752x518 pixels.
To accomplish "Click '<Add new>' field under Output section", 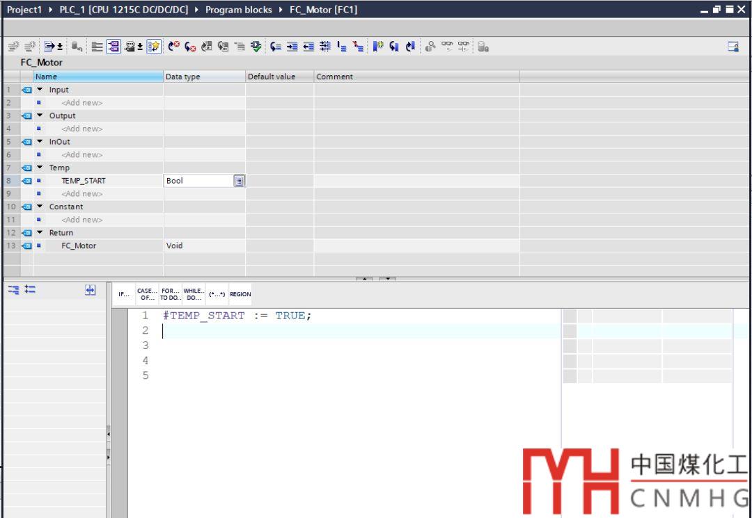I will [x=81, y=129].
